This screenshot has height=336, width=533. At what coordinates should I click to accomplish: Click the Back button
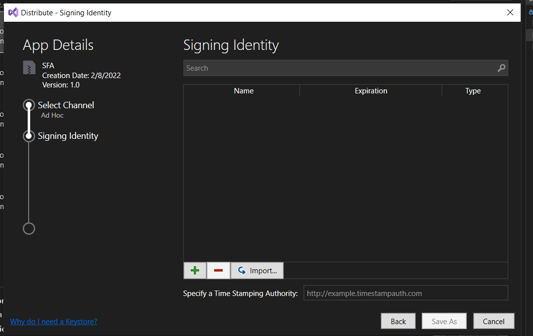pyautogui.click(x=398, y=321)
